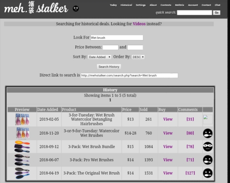Click View for the Pro Wet Brushes deal
The image size is (230, 183).
[x=168, y=160]
